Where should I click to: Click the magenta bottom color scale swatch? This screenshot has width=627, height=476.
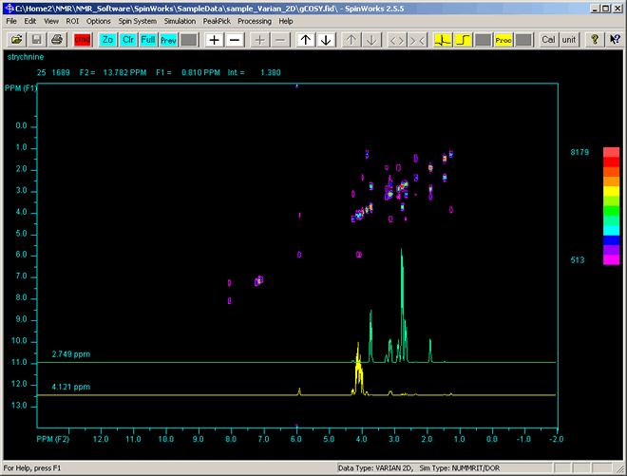(612, 260)
